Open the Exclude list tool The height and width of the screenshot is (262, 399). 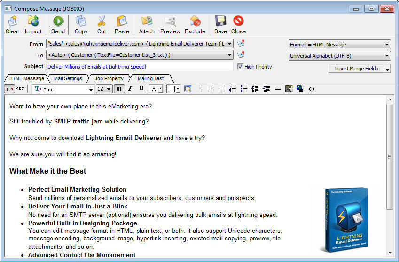pos(195,24)
